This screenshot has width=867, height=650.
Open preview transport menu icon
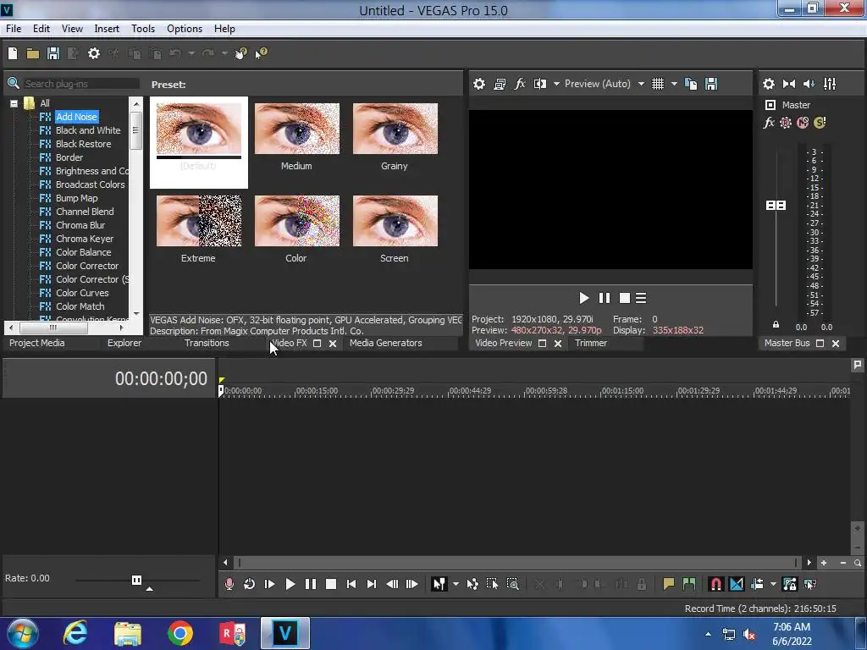tap(641, 299)
